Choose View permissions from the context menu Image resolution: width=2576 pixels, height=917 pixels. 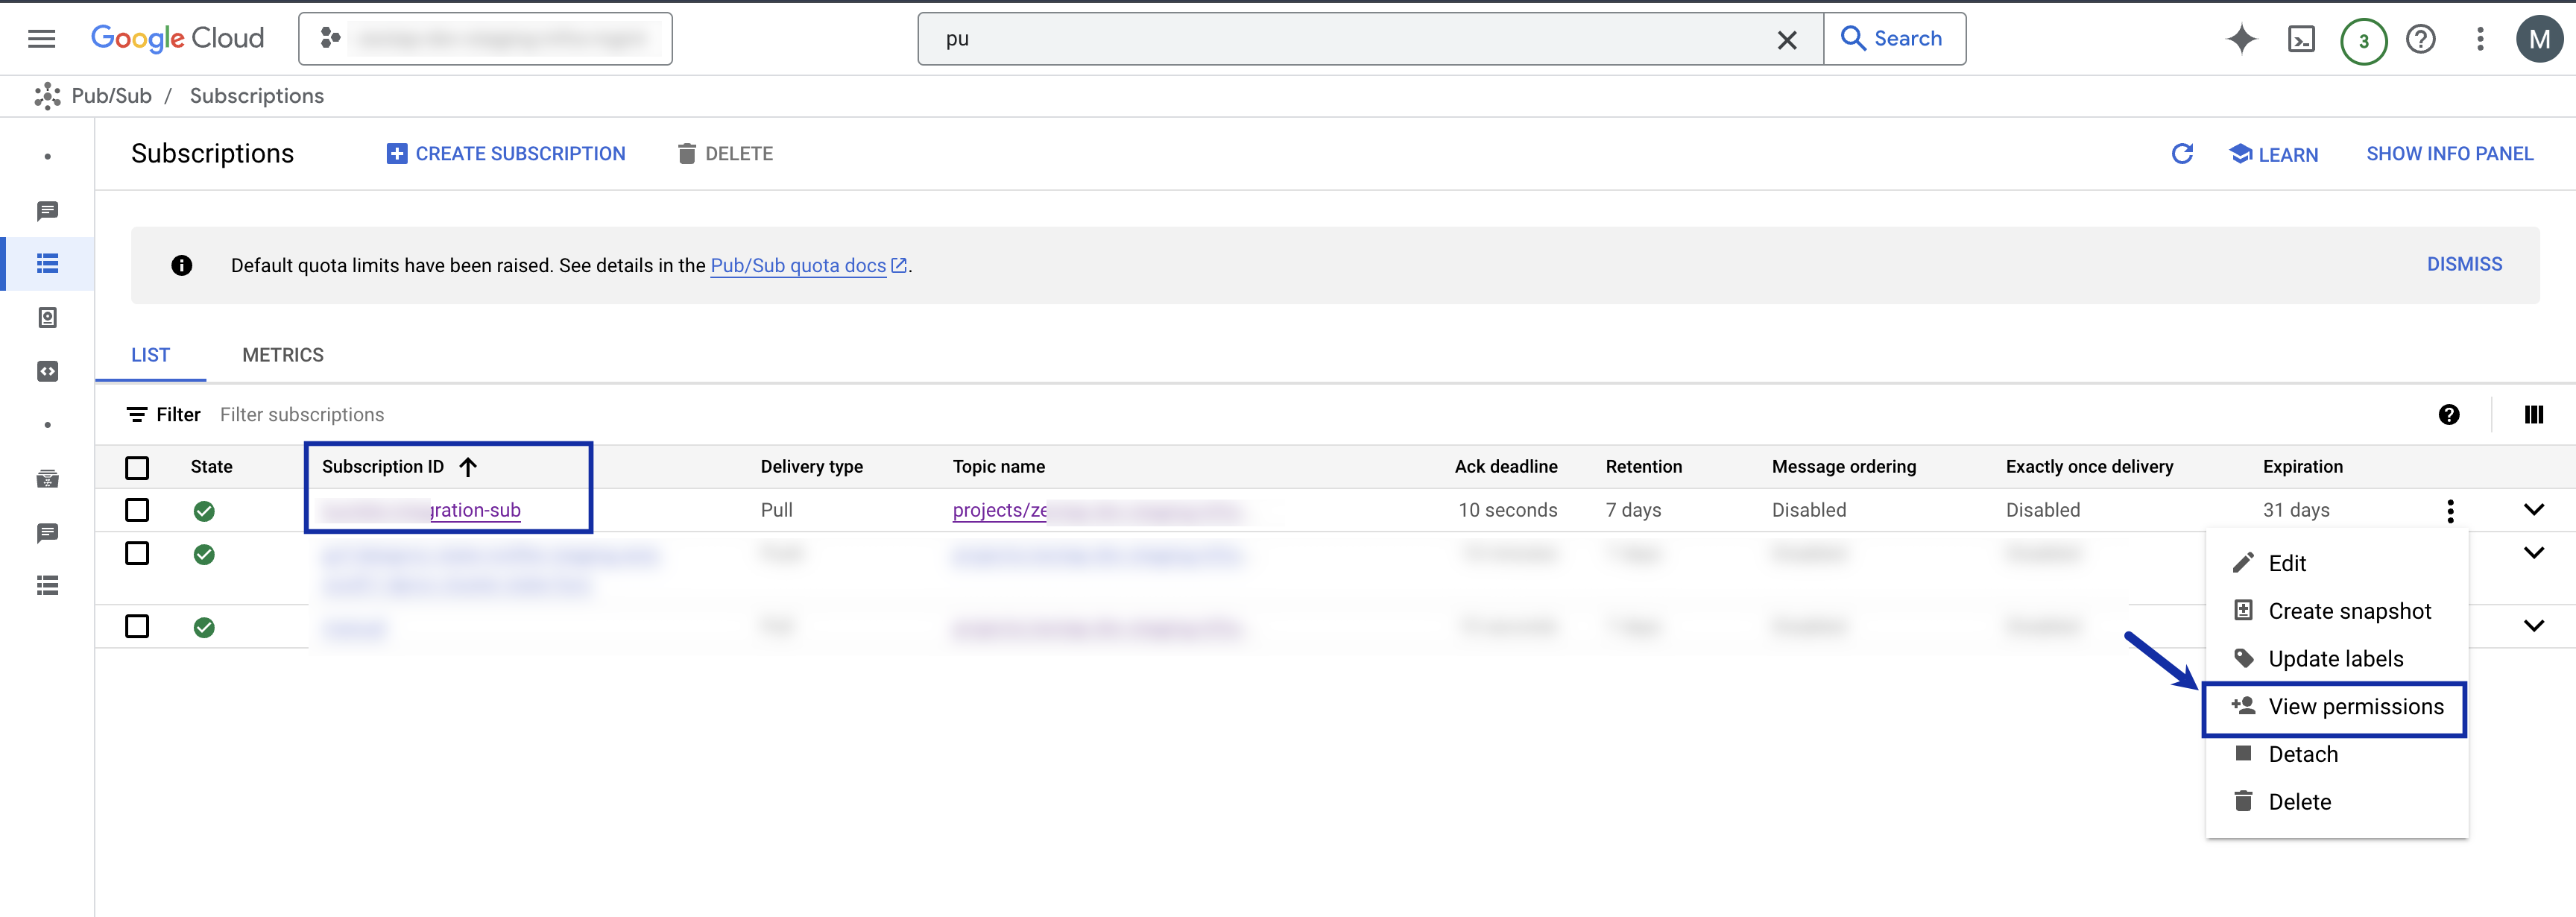click(2355, 707)
